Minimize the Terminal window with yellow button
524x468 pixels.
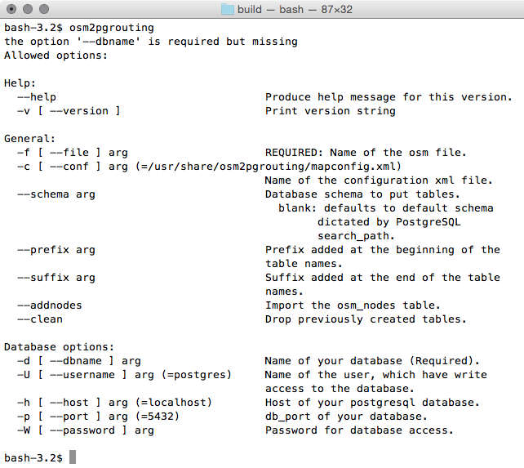(27, 9)
